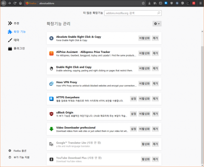
Task: Click the addons.mozilla.org search field
Action: click(x=133, y=13)
